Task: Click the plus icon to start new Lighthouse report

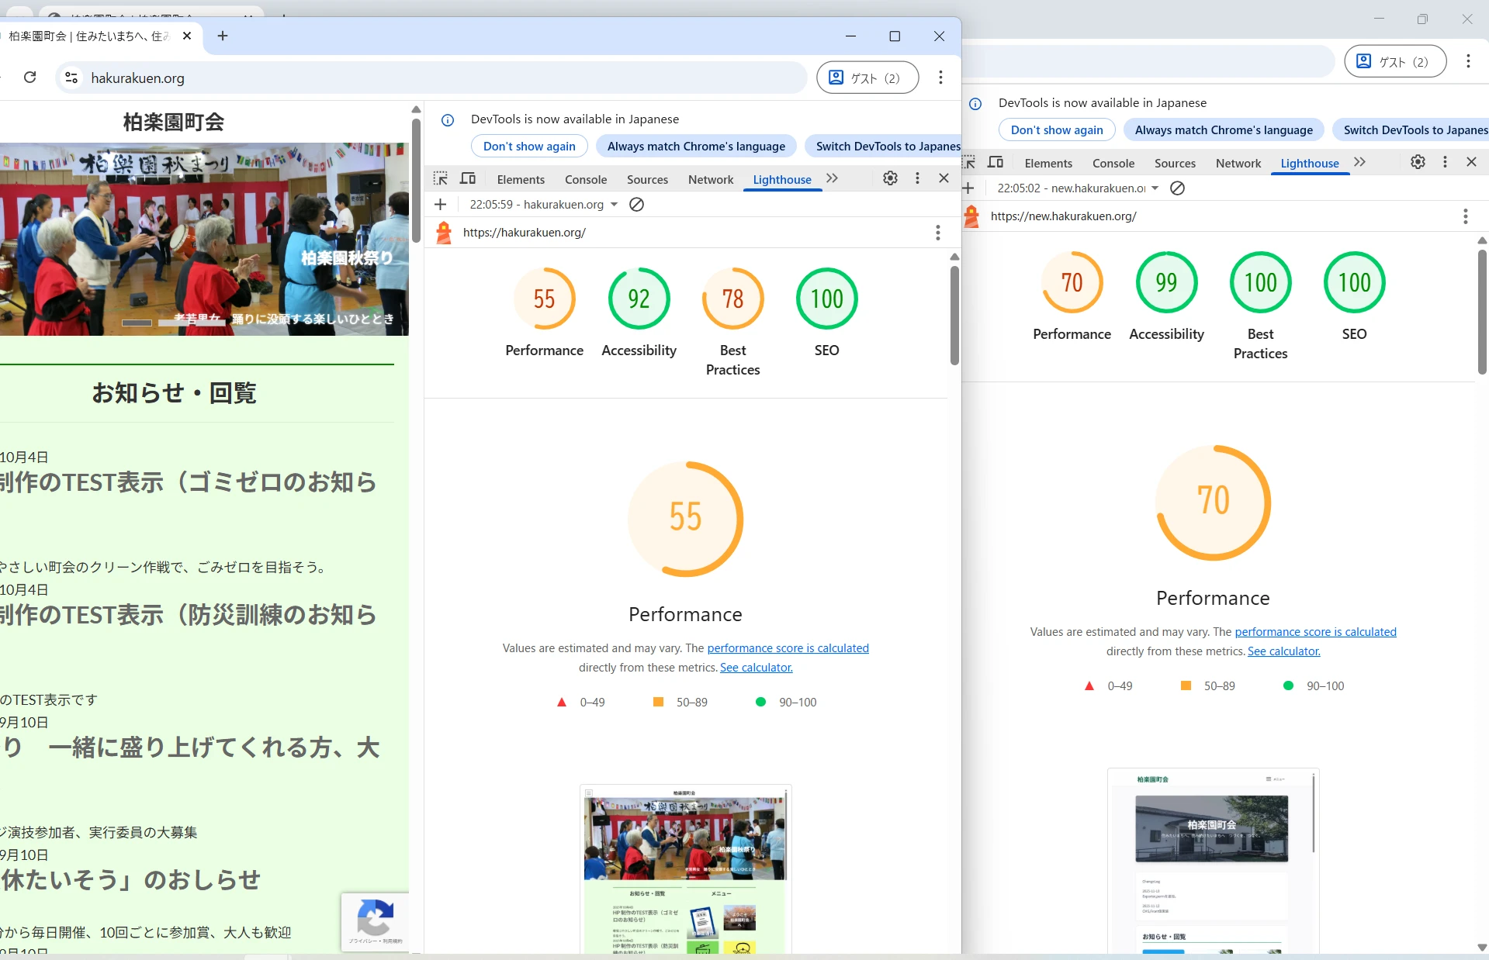Action: [x=441, y=205]
